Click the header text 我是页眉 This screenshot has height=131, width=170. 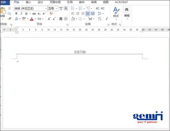(79, 52)
